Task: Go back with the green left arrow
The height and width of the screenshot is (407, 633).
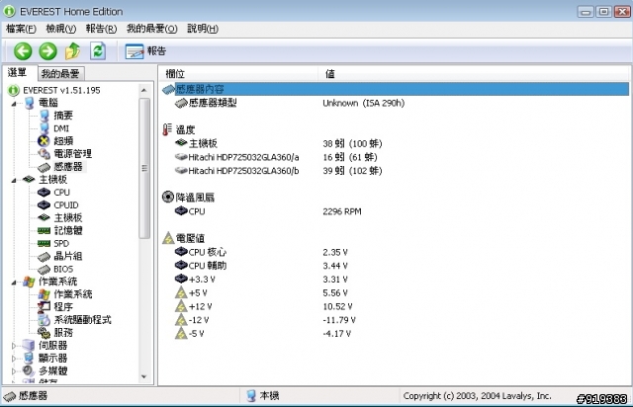Action: point(23,51)
